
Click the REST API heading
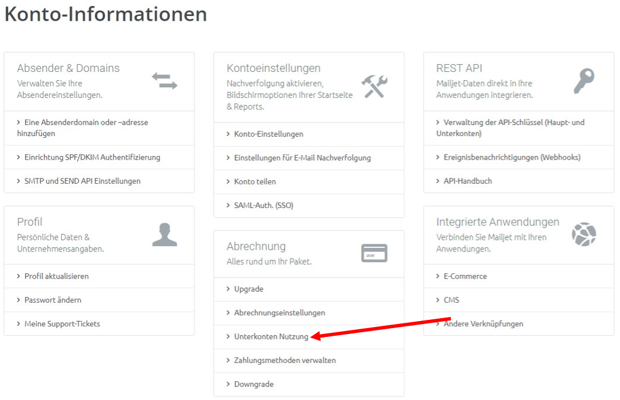[x=459, y=68]
